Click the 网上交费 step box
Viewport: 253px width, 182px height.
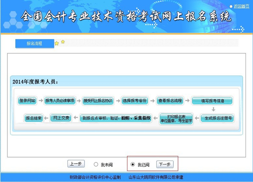click(61, 118)
